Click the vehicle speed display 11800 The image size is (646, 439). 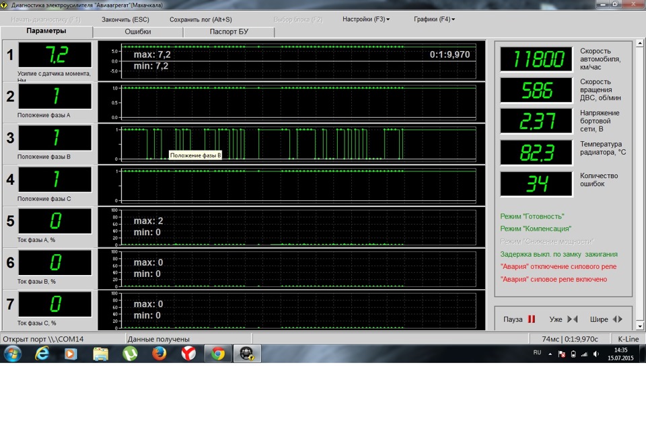click(x=536, y=59)
